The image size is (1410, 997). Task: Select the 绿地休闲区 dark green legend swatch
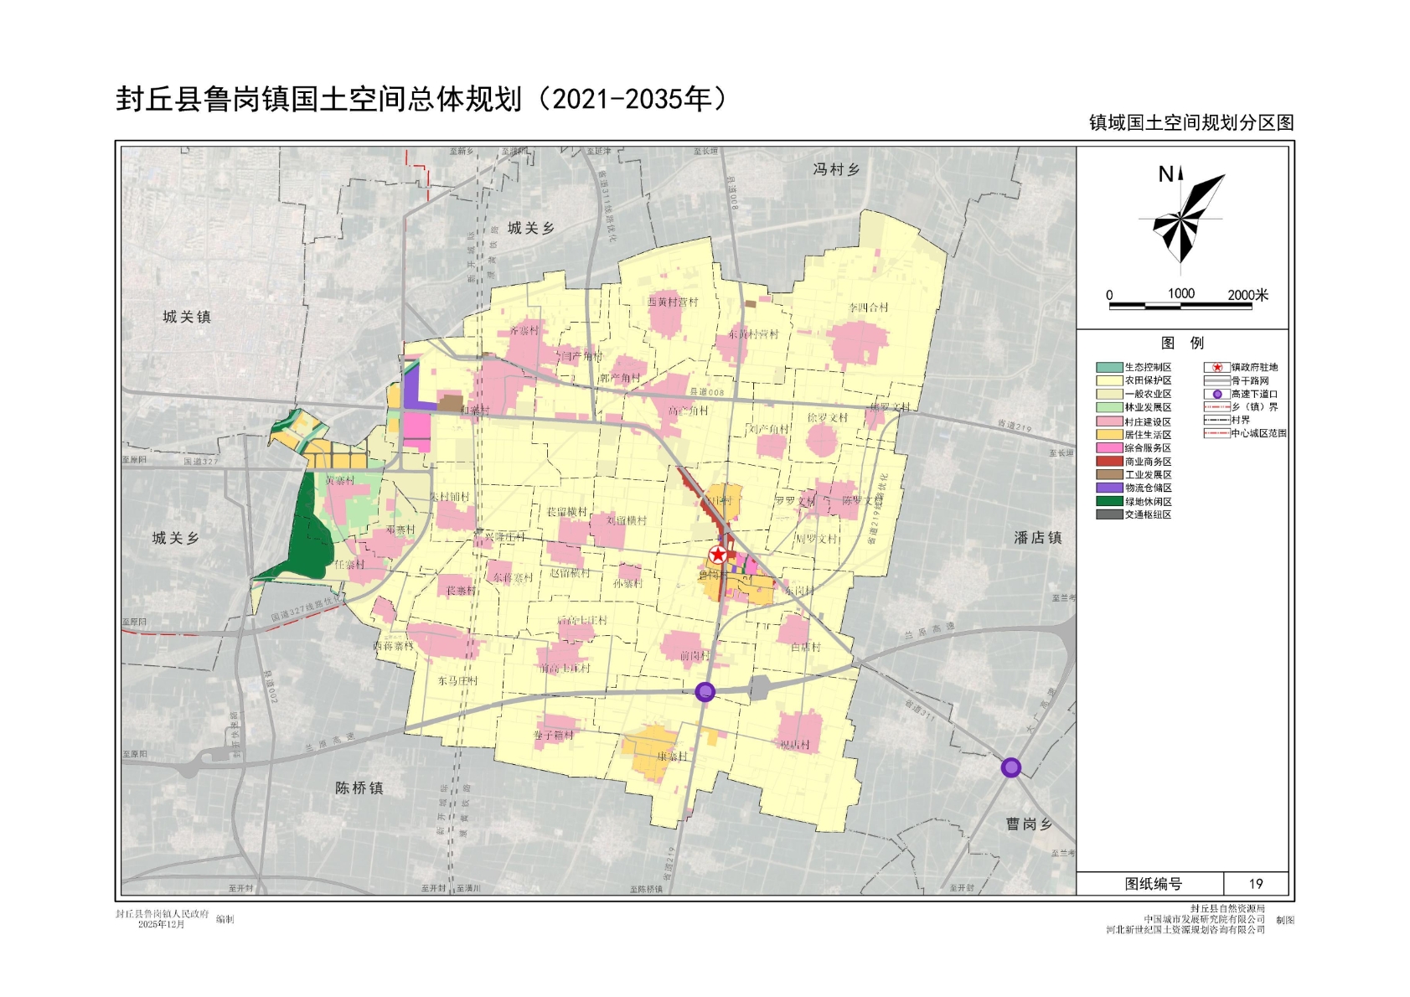pyautogui.click(x=1109, y=501)
